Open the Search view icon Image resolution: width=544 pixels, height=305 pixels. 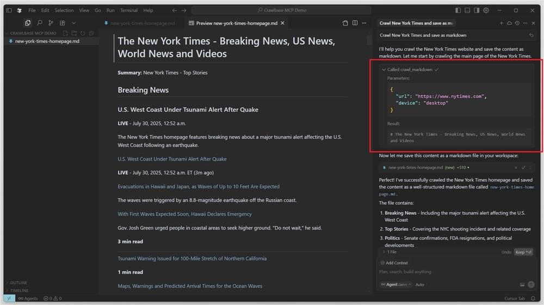pos(39,23)
